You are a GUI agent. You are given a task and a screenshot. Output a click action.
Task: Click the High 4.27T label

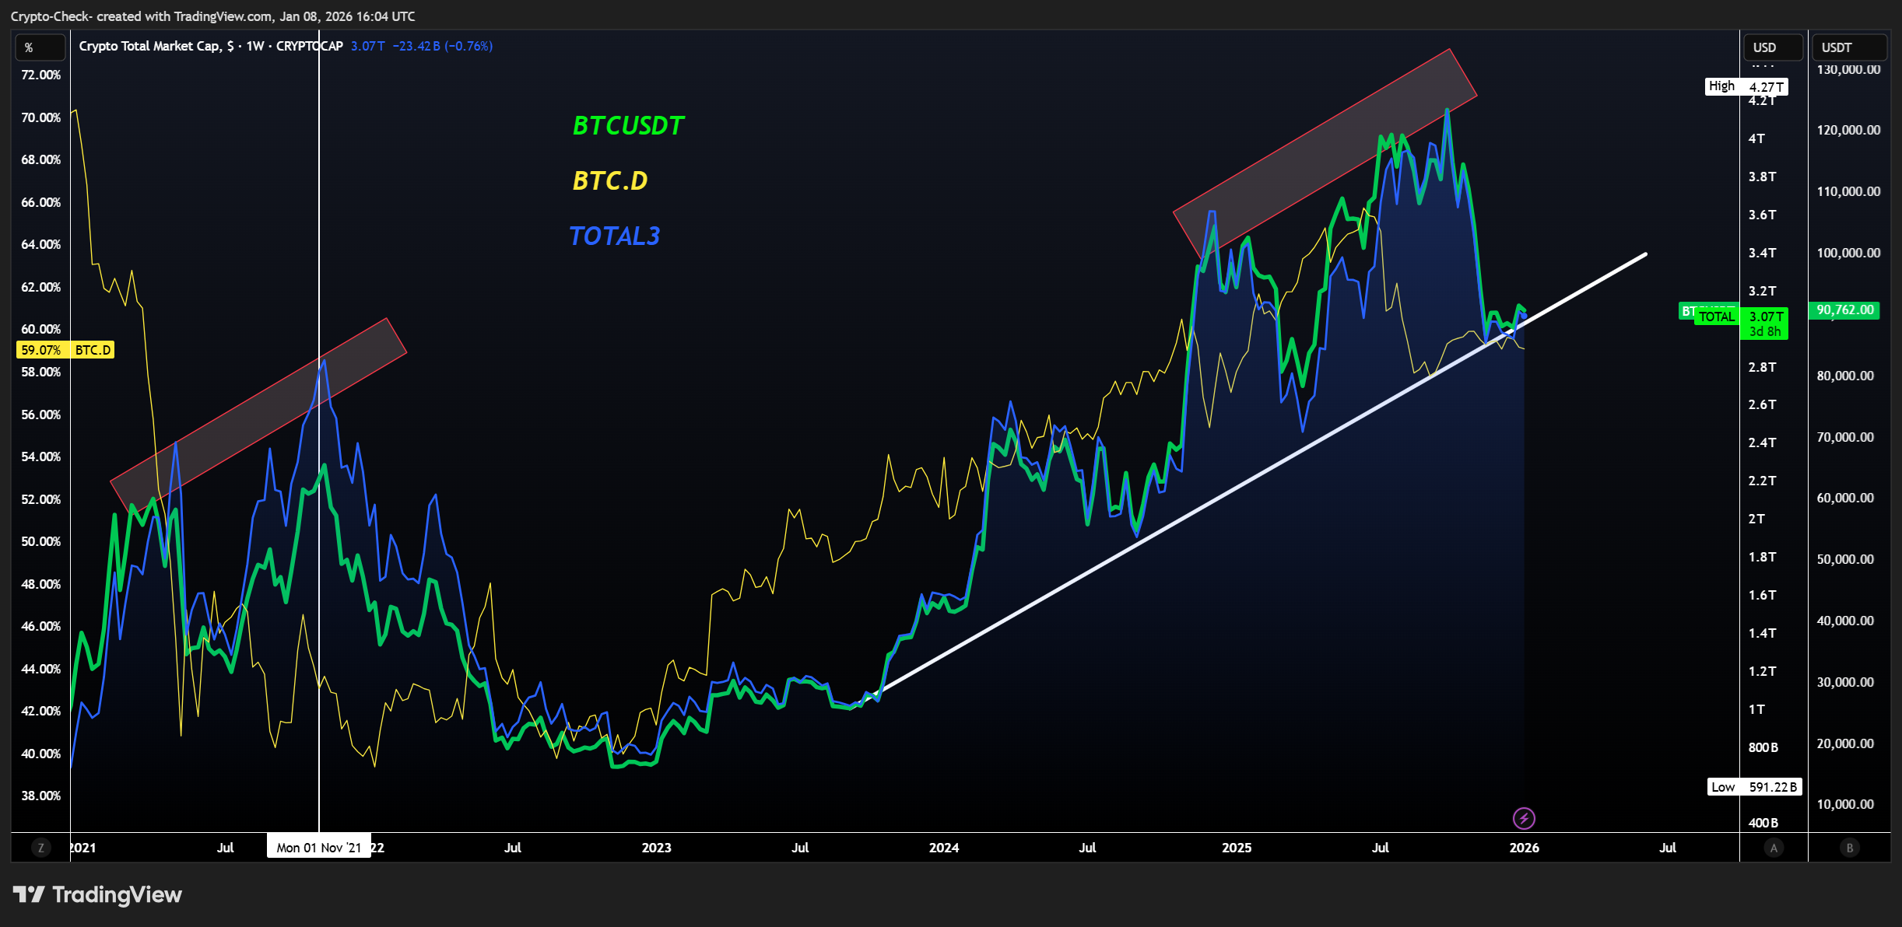click(x=1746, y=86)
